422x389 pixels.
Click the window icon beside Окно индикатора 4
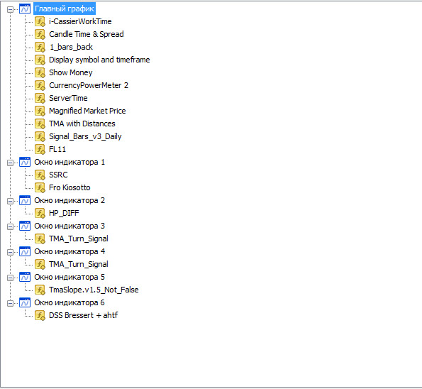coord(25,251)
